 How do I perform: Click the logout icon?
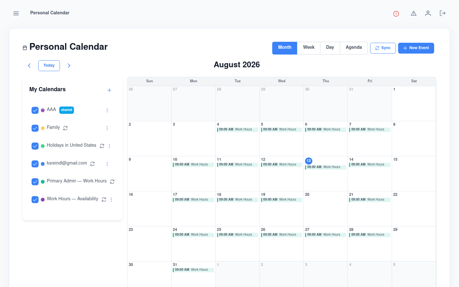coord(442,13)
